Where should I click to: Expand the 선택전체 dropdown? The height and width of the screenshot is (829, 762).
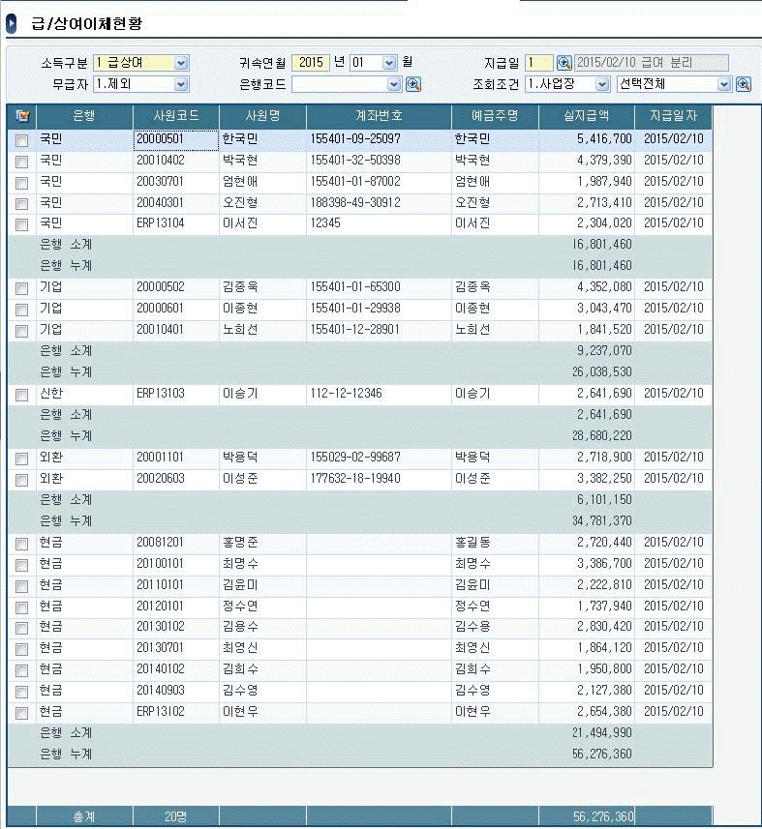(723, 84)
